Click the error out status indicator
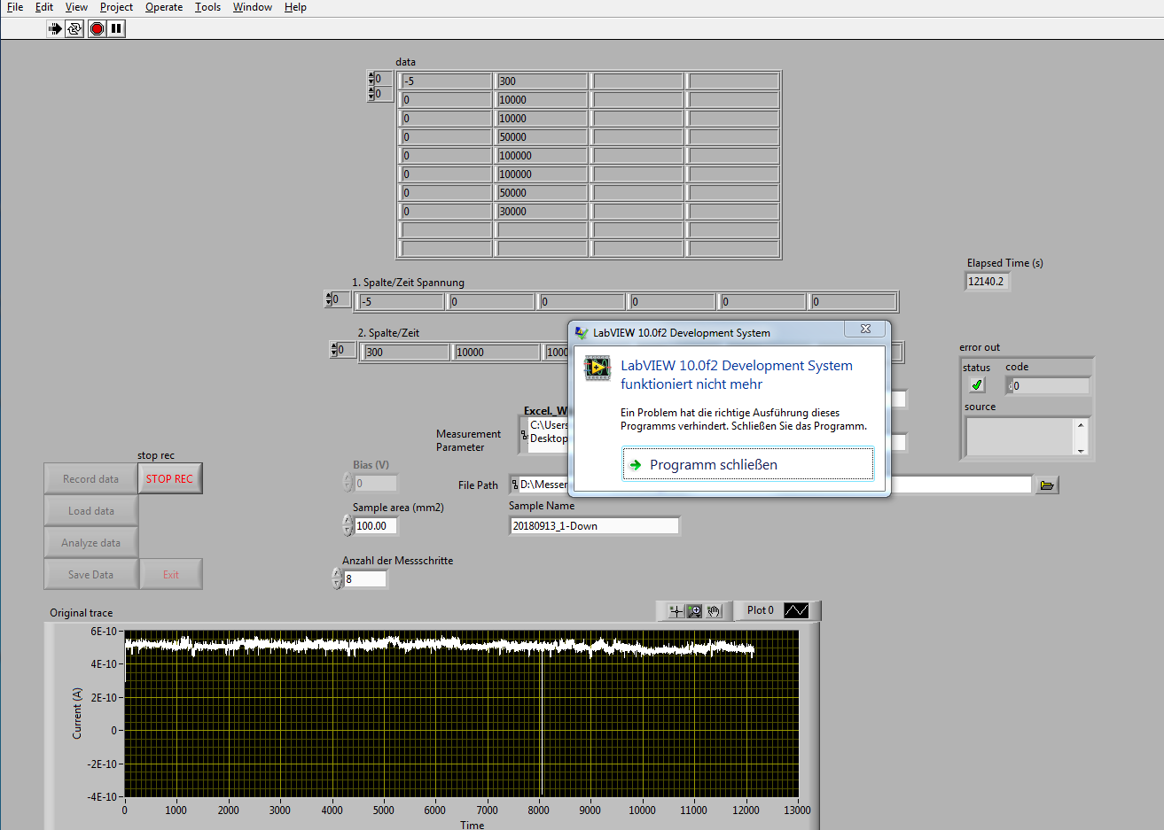The height and width of the screenshot is (830, 1164). [x=977, y=385]
